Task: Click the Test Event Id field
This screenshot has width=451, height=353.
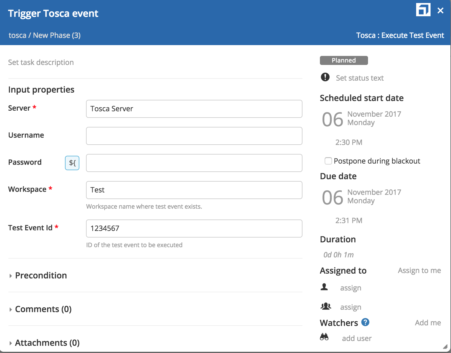Action: click(x=194, y=229)
